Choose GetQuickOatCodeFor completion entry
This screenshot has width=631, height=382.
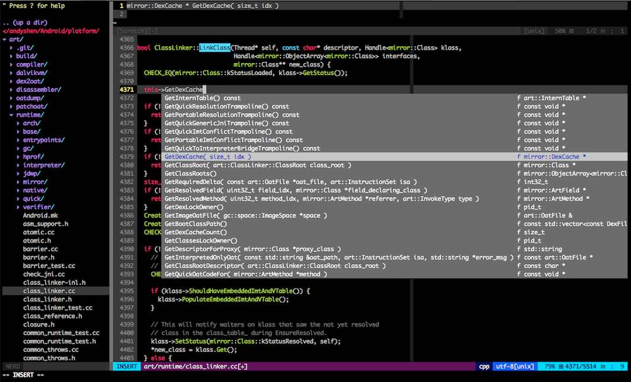pyautogui.click(x=394, y=275)
